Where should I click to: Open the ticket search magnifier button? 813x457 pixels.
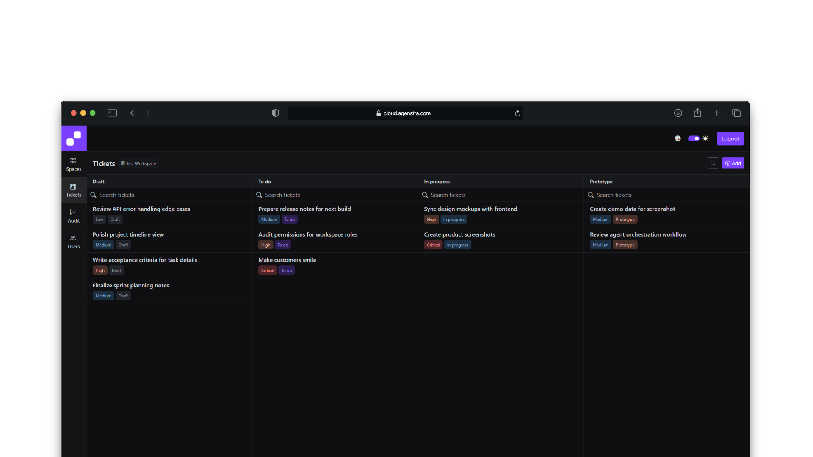point(713,163)
